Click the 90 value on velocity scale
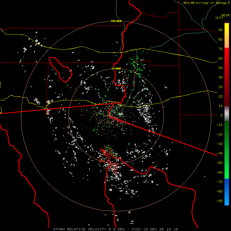This screenshot has height=231, width=231. (x=220, y=30)
